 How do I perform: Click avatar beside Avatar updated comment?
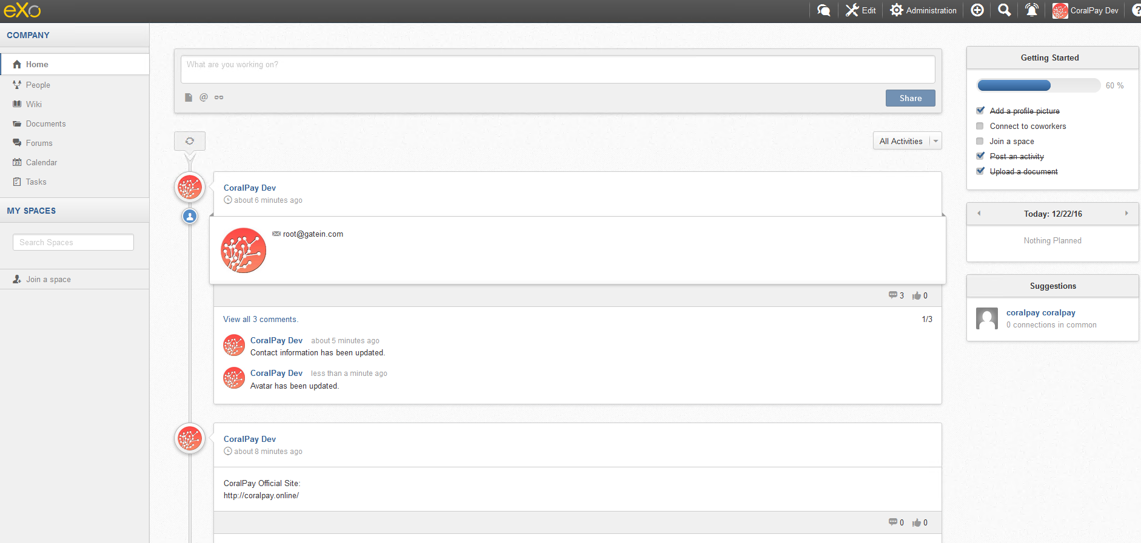pos(234,378)
